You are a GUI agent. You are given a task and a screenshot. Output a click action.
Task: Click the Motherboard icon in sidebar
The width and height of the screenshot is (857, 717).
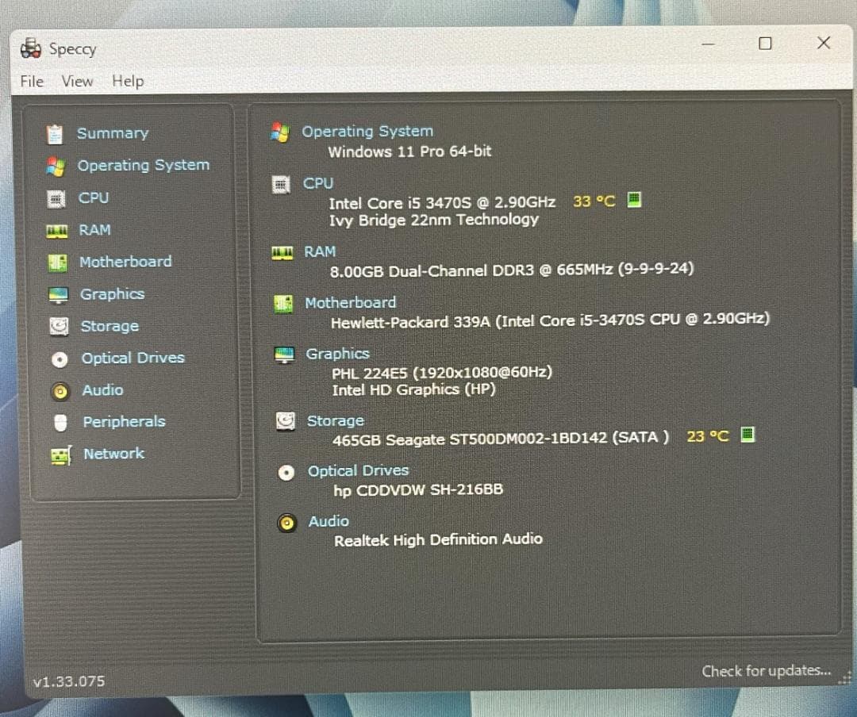(57, 263)
